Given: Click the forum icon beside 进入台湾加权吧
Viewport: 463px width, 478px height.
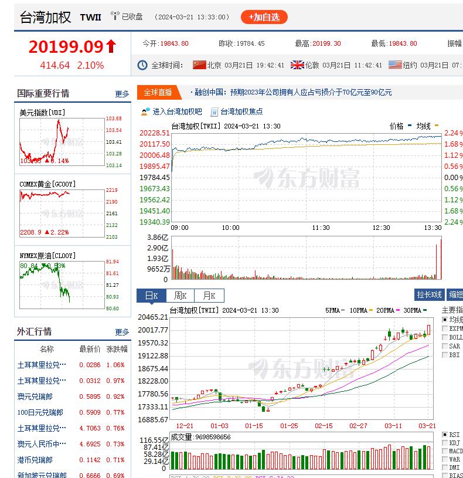Looking at the screenshot, I should [145, 111].
